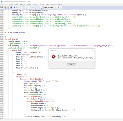Open the Window menu
Viewport: 123px width, 121px height.
(54, 5)
